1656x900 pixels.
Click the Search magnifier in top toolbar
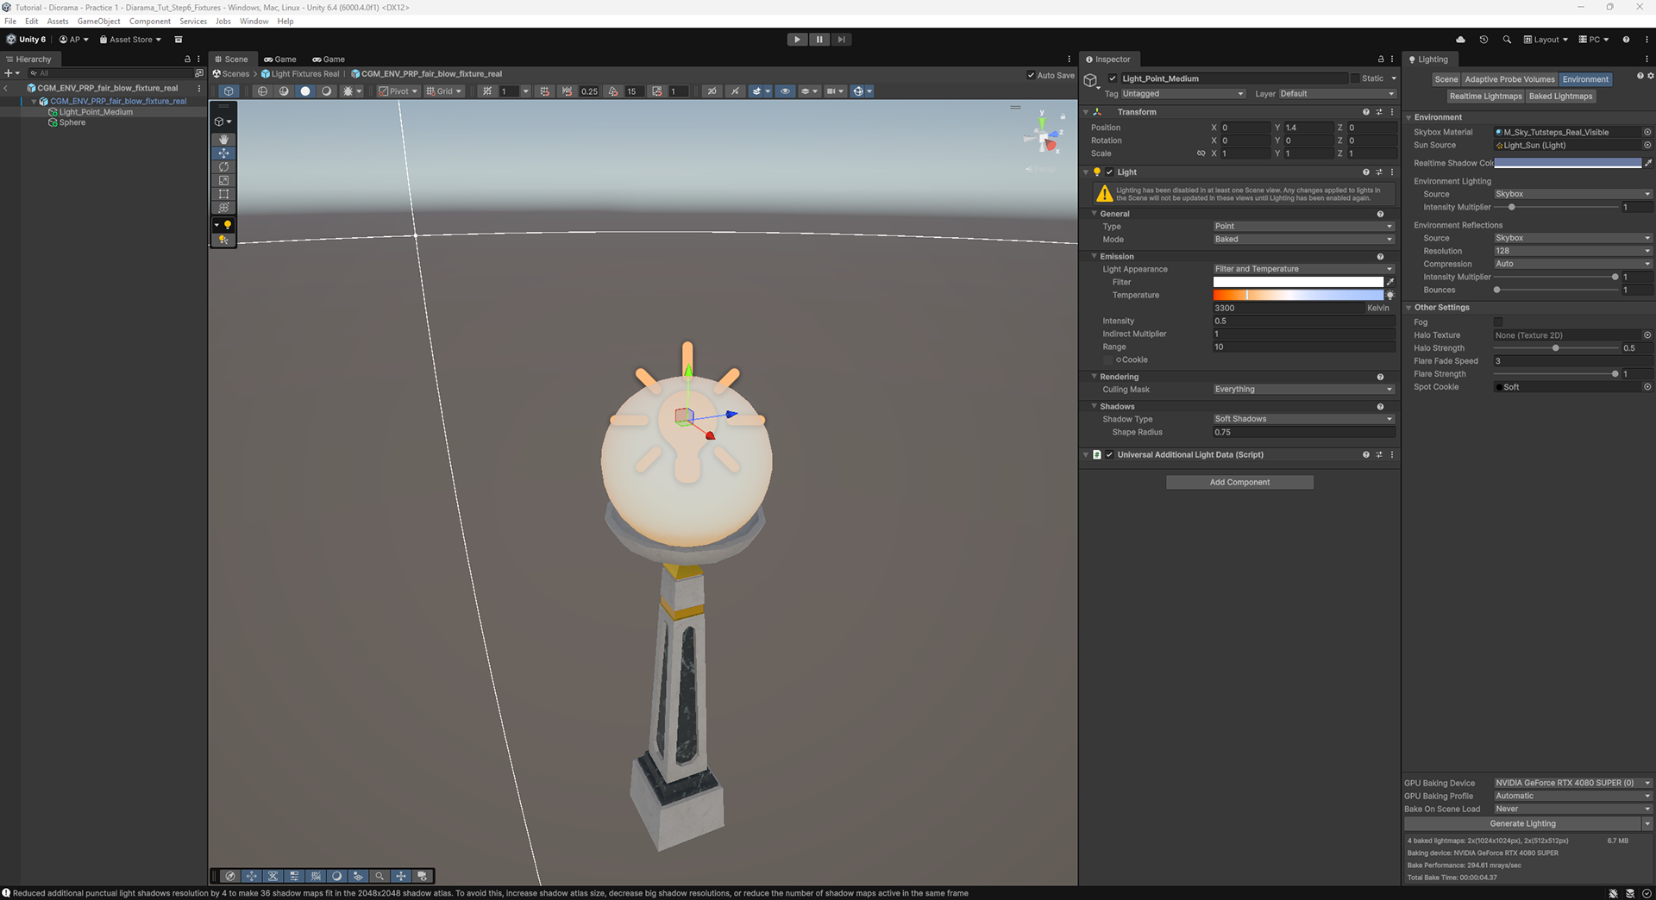pos(1507,40)
